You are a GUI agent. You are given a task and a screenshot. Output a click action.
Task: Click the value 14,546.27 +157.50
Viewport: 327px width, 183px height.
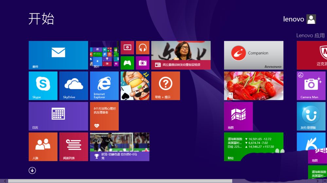(261, 147)
